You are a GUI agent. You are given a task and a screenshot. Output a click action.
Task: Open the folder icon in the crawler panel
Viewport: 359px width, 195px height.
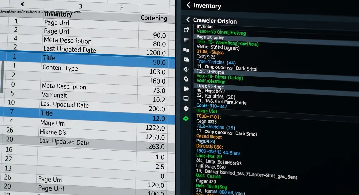click(186, 60)
